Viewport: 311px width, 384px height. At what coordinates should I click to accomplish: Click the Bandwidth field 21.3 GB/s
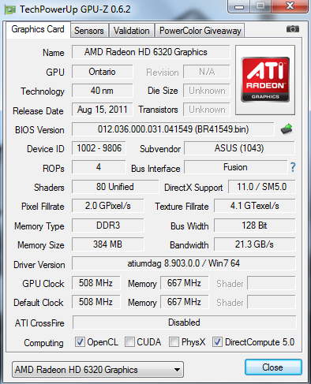pyautogui.click(x=255, y=244)
